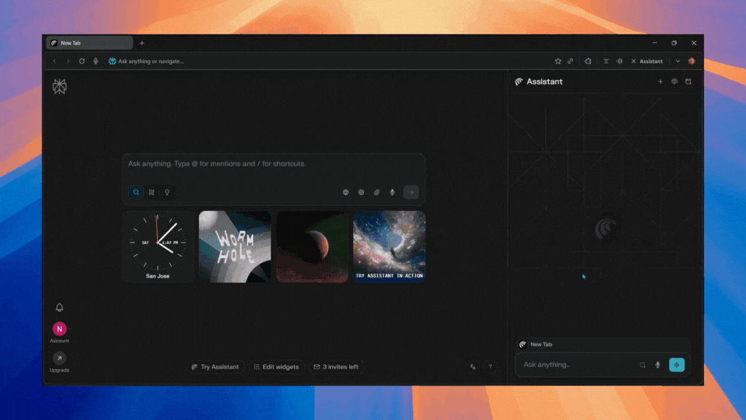Reload the page with the refresh icon
Viewport: 746px width, 420px height.
point(82,62)
